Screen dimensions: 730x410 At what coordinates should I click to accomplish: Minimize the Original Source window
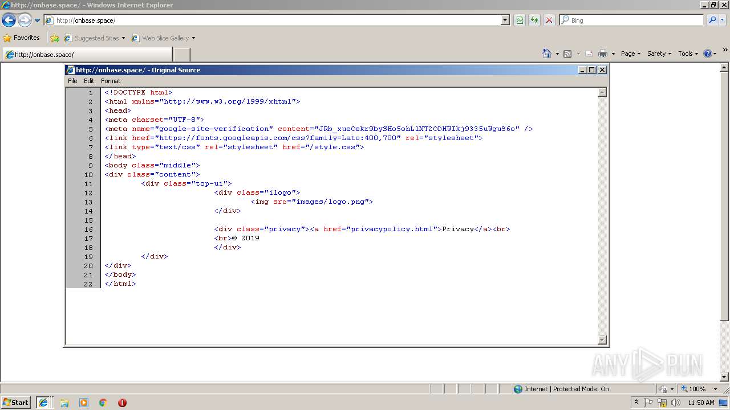582,70
